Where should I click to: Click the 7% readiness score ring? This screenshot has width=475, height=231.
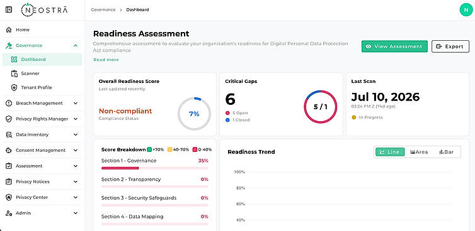click(x=194, y=114)
